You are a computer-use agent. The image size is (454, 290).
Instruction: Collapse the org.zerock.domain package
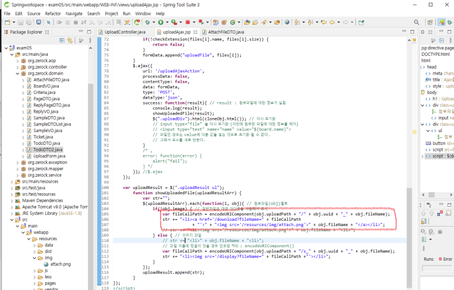[18, 73]
